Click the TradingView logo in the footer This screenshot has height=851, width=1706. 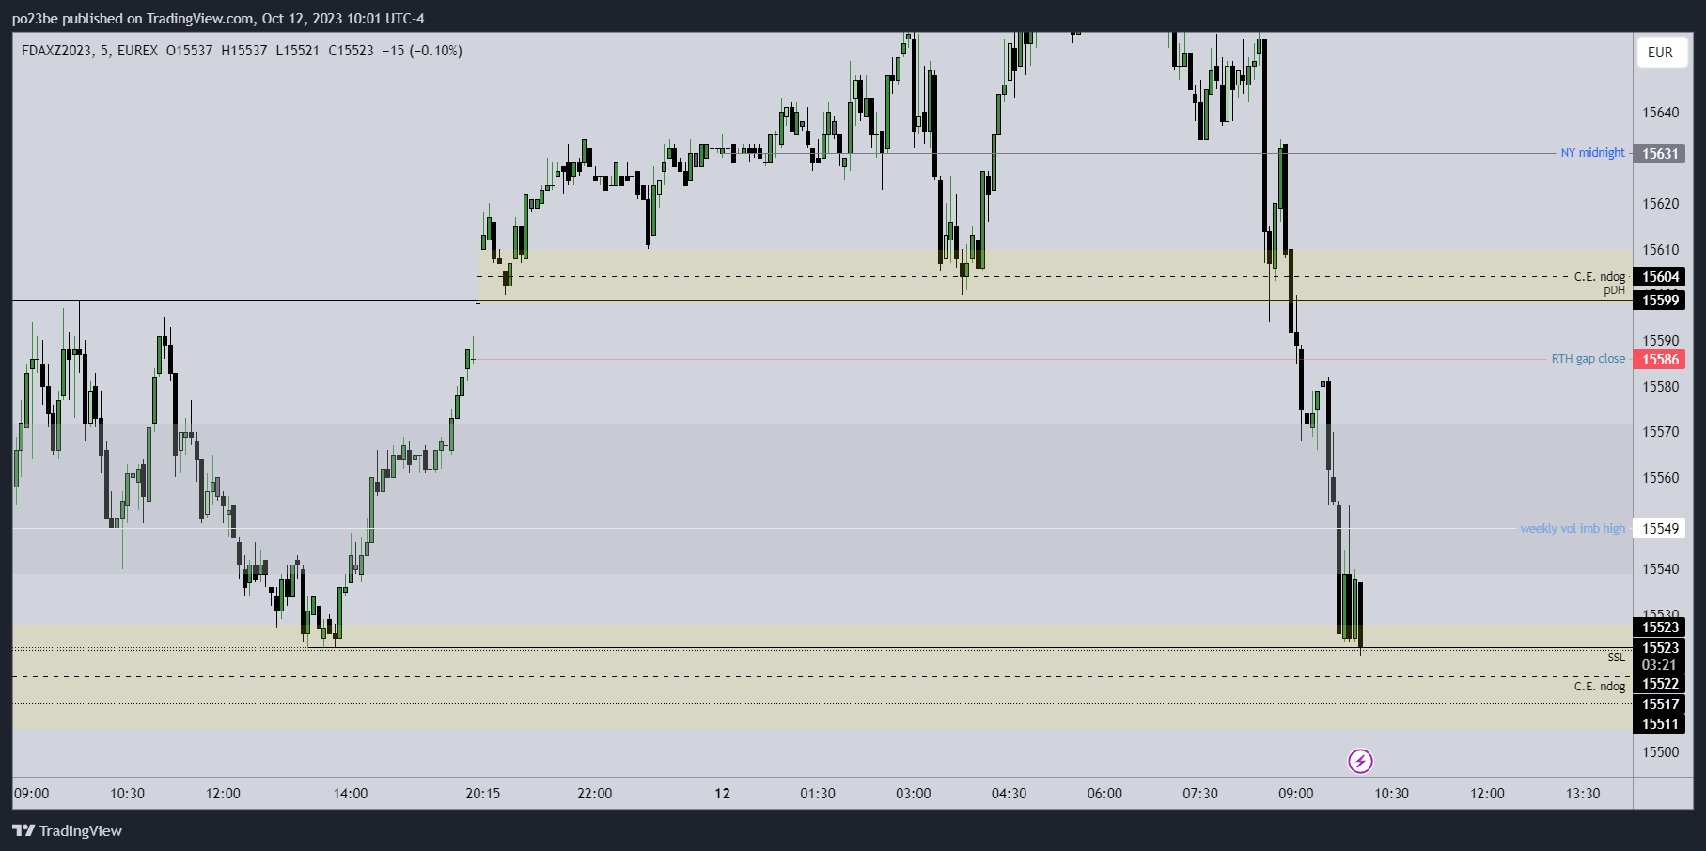tap(68, 830)
